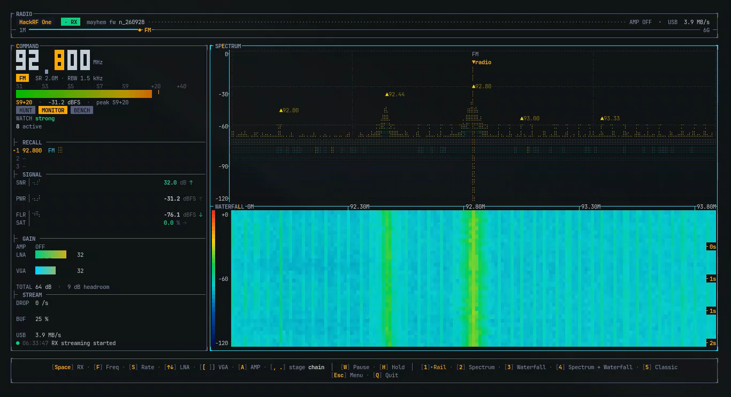Click the mayhem fw n_260928 text
This screenshot has width=731, height=397.
tap(116, 22)
